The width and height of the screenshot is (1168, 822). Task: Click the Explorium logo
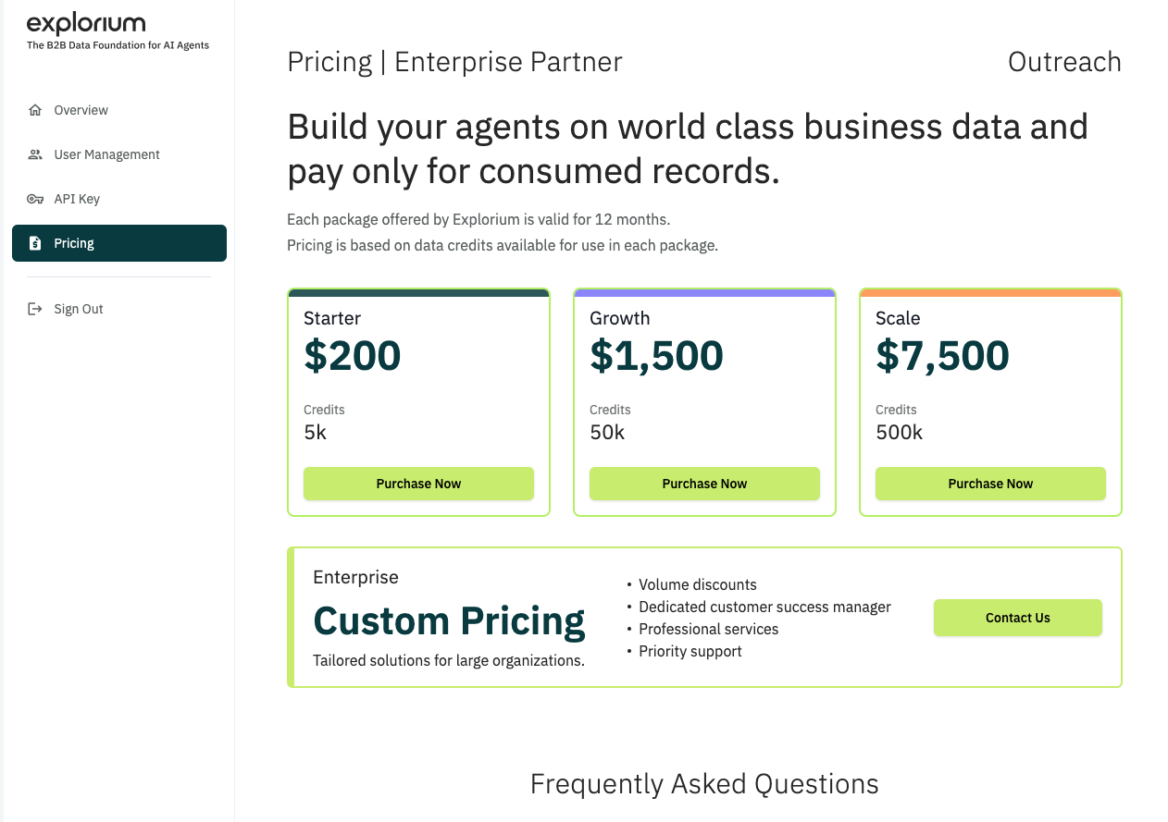86,24
